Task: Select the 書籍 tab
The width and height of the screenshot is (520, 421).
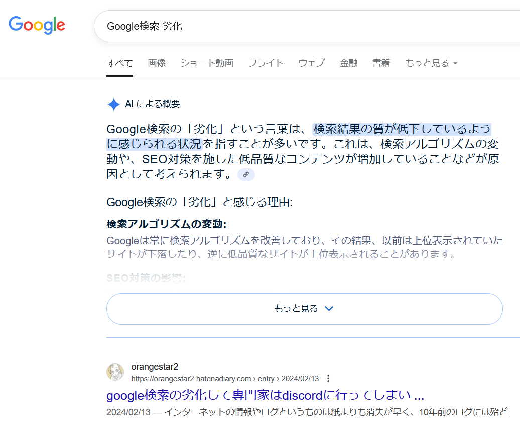Action: [x=381, y=63]
